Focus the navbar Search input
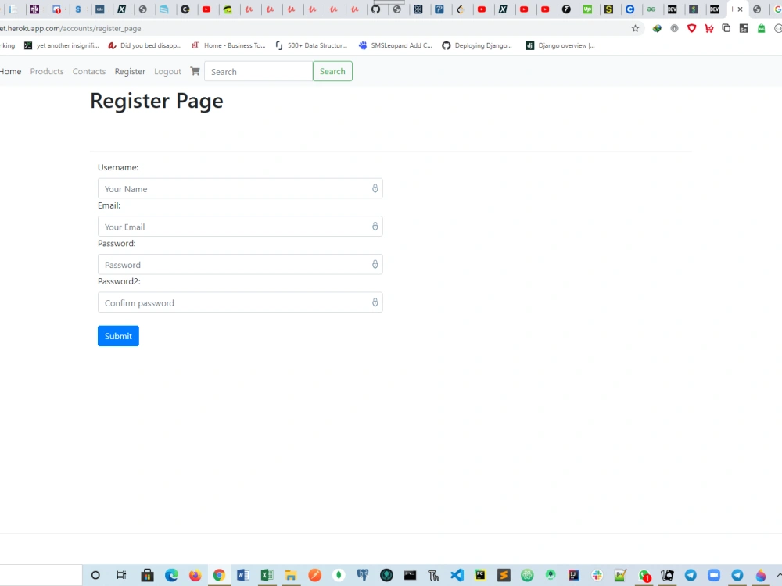782x586 pixels. (x=258, y=71)
